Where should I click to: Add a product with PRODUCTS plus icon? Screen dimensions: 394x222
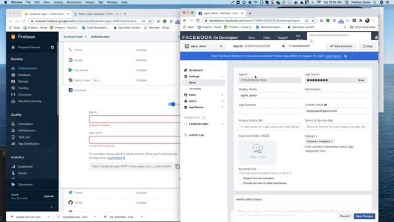[x=204, y=118]
